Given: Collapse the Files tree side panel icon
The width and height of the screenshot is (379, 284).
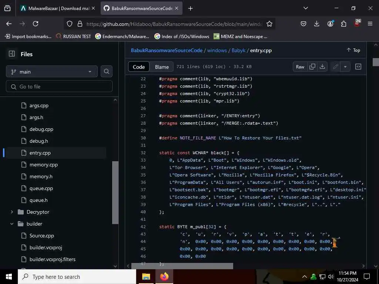Looking at the screenshot, I should tap(12, 54).
